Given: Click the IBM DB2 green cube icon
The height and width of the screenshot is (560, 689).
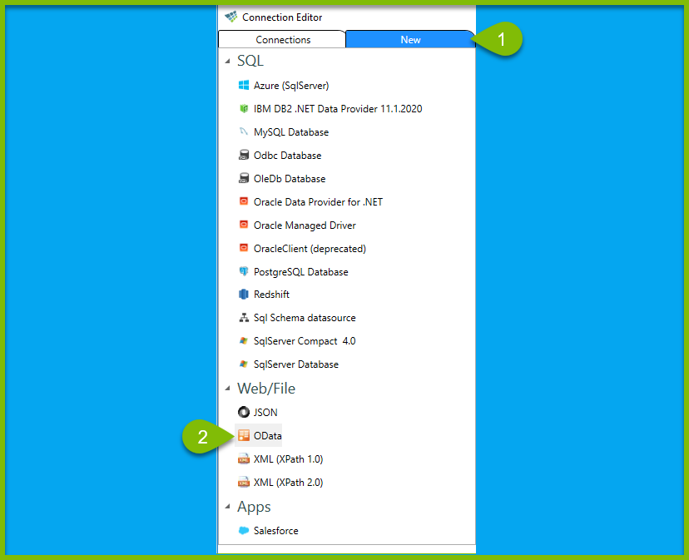Looking at the screenshot, I should coord(244,108).
